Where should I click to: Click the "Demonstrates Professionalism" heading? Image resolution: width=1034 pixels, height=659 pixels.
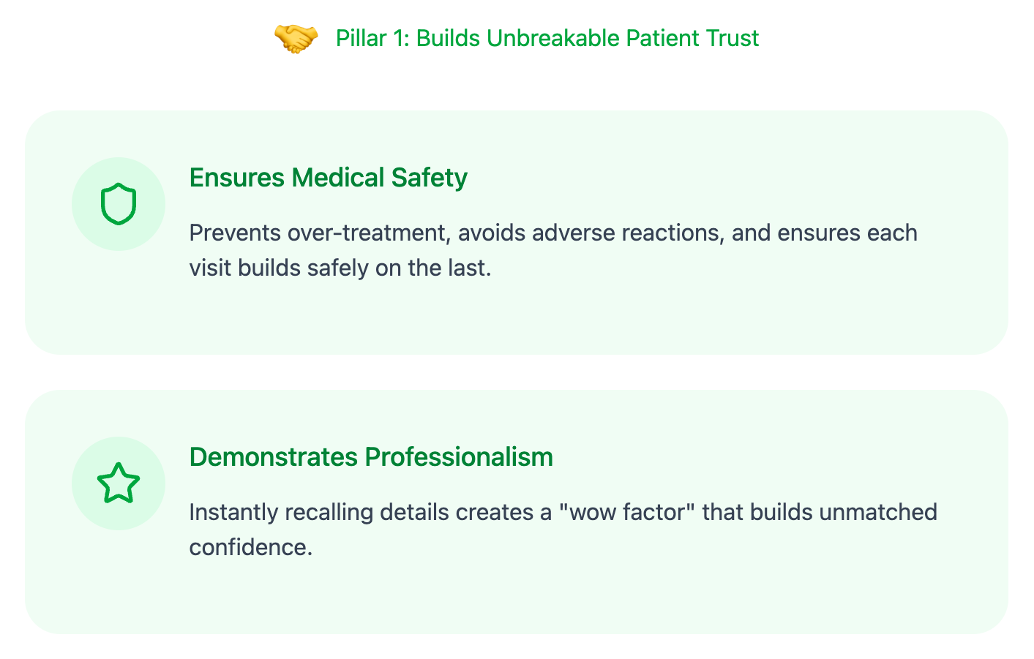(x=371, y=457)
